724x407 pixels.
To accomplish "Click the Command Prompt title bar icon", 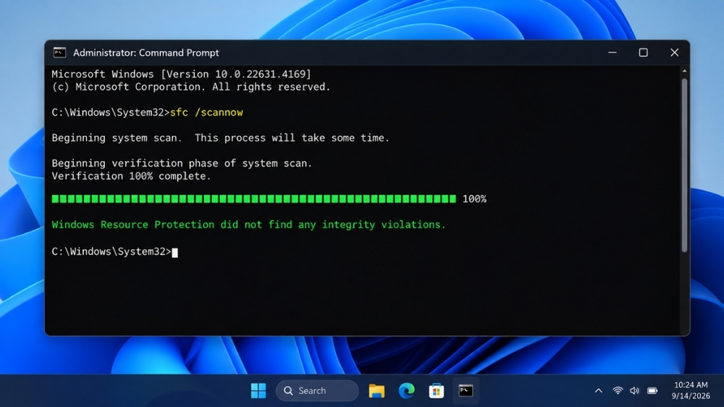I will click(x=59, y=53).
